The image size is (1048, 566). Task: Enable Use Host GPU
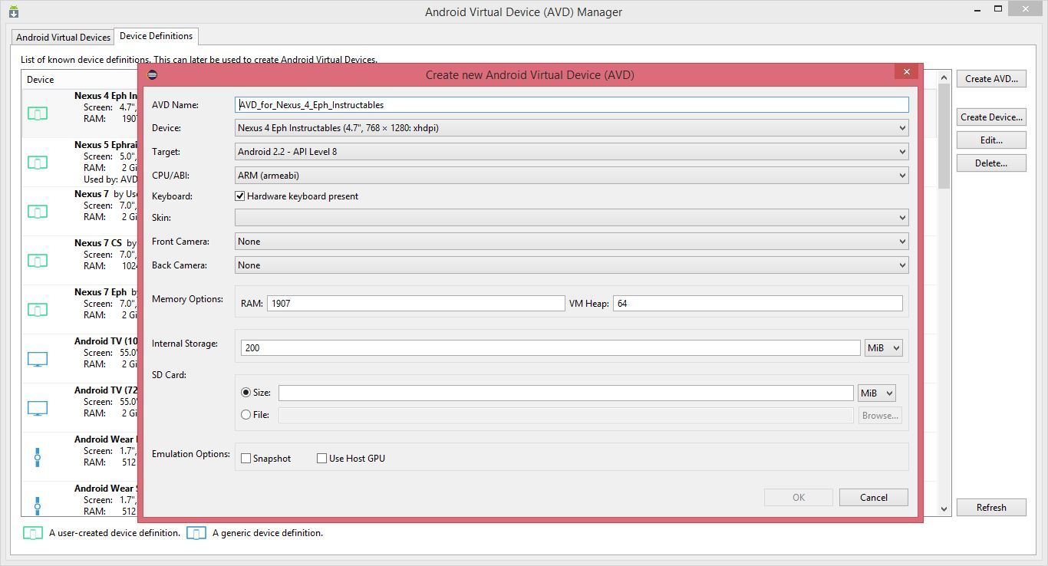coord(322,458)
